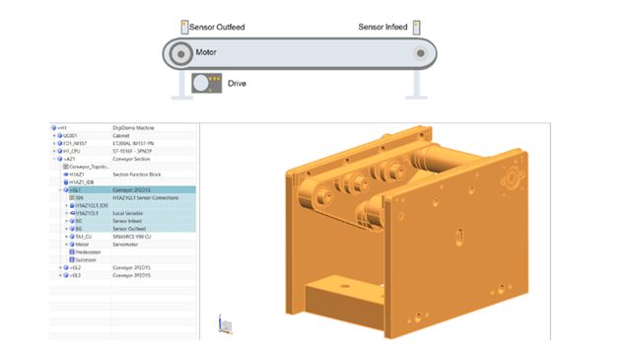Select the 'DigiDemo Machine' description cell
This screenshot has height=355, width=631.
pos(133,128)
